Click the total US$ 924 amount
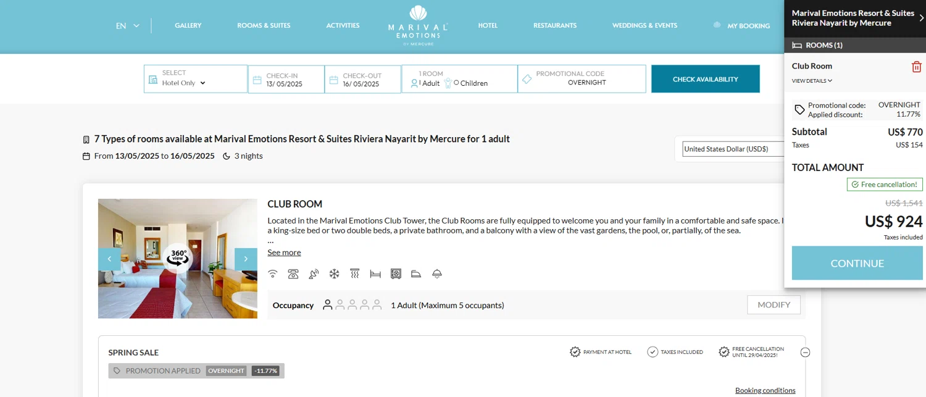The width and height of the screenshot is (926, 397). (893, 221)
